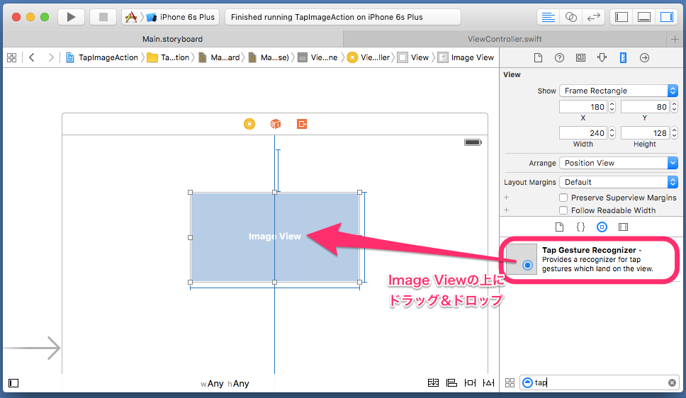Open the Layout Margins dropdown
The image size is (686, 398).
(x=619, y=182)
